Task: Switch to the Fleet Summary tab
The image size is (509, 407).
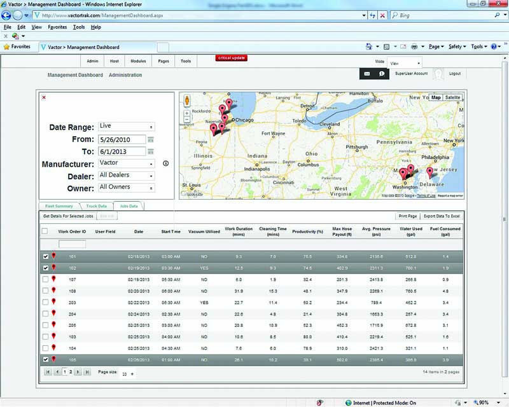Action: click(x=59, y=206)
